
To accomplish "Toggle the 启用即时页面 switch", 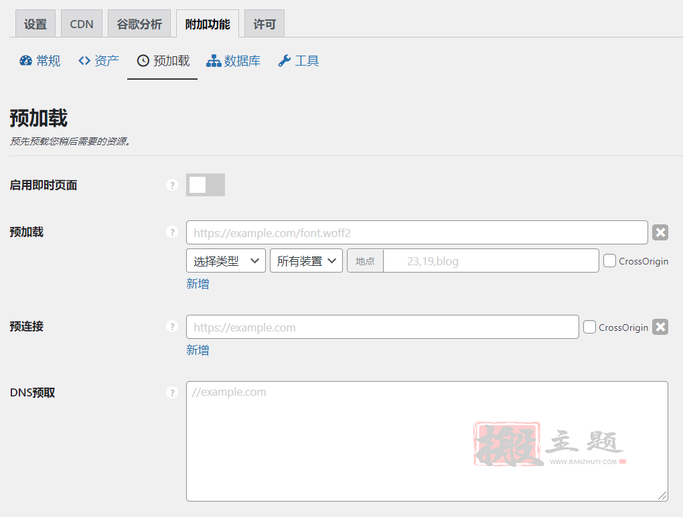I will tap(206, 185).
